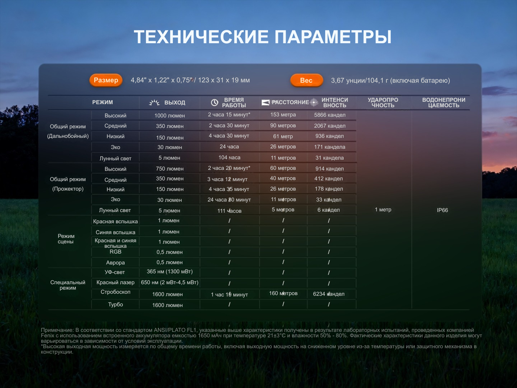This screenshot has height=388, width=517.
Task: Select the Красный лазер mode row label
Action: pyautogui.click(x=115, y=282)
